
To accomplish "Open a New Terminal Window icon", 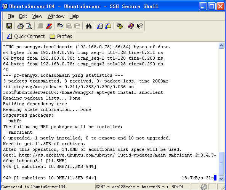I will (100, 26).
